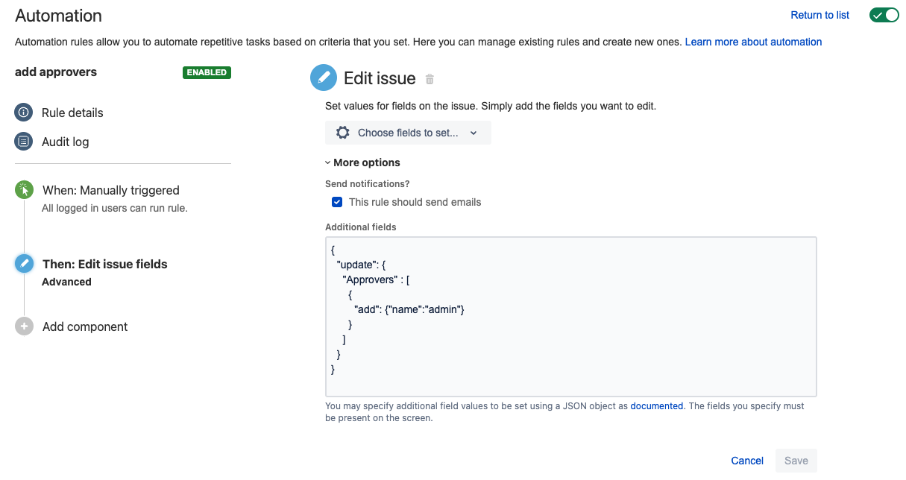Open the documented JSON help link
Screen dimensions: 906x480
click(656, 406)
